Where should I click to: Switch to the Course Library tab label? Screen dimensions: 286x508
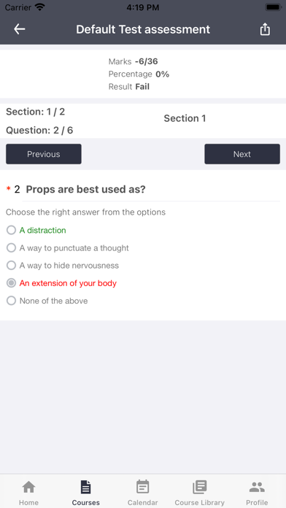pos(199,502)
